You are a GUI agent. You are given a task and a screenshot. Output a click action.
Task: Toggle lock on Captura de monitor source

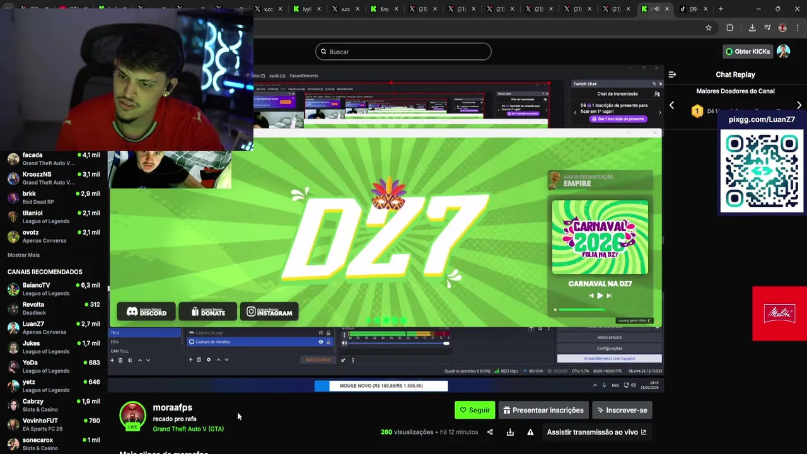click(328, 342)
